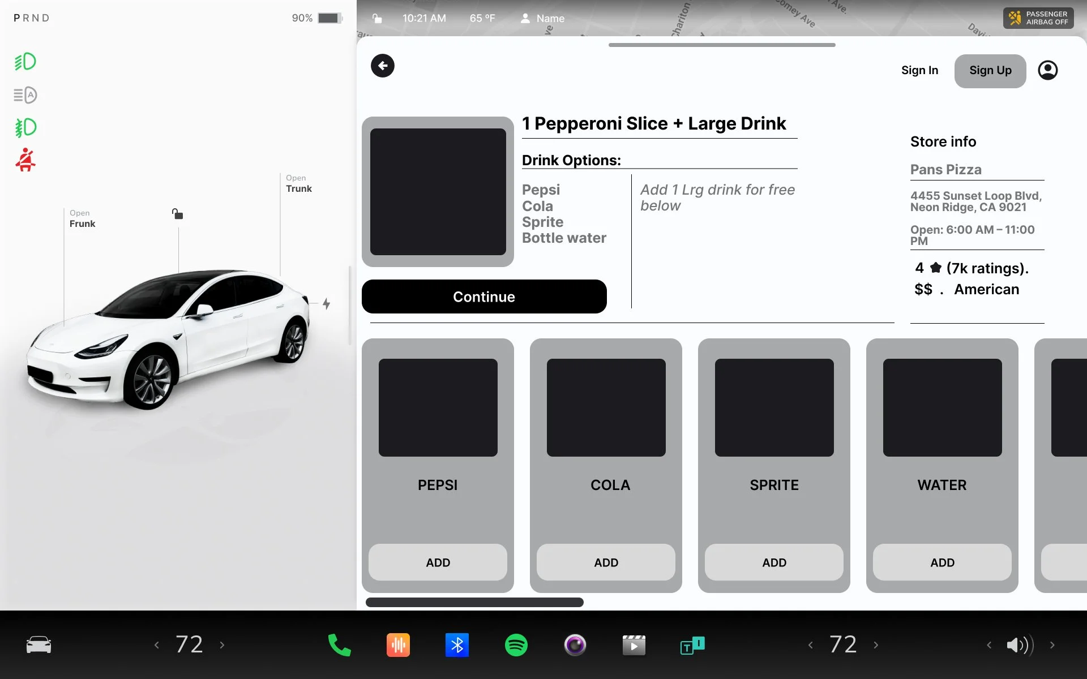This screenshot has height=679, width=1087.
Task: Open the car controls icon
Action: [x=38, y=645]
